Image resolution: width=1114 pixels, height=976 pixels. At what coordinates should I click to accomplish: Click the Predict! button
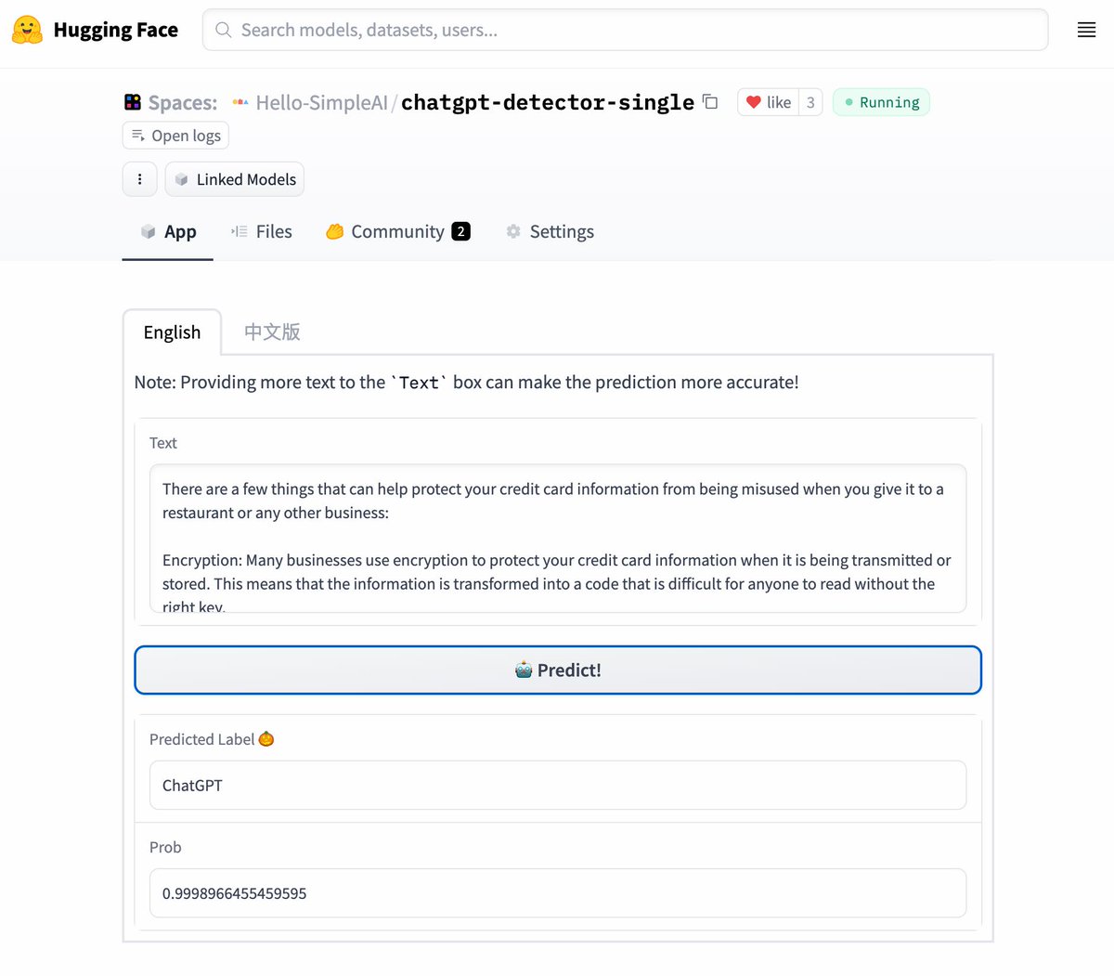tap(558, 670)
